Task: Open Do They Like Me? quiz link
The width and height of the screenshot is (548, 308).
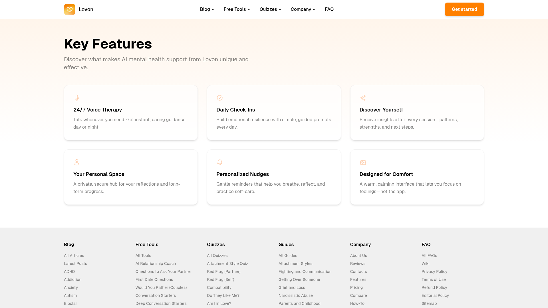Action: (223, 295)
